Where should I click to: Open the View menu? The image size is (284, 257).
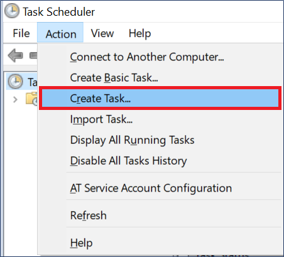pyautogui.click(x=102, y=33)
